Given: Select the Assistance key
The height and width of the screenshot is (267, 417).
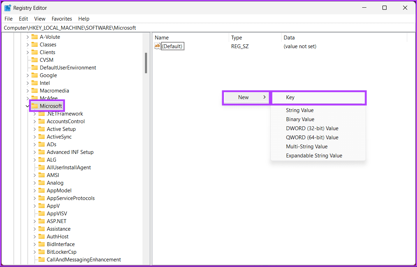Looking at the screenshot, I should (59, 229).
